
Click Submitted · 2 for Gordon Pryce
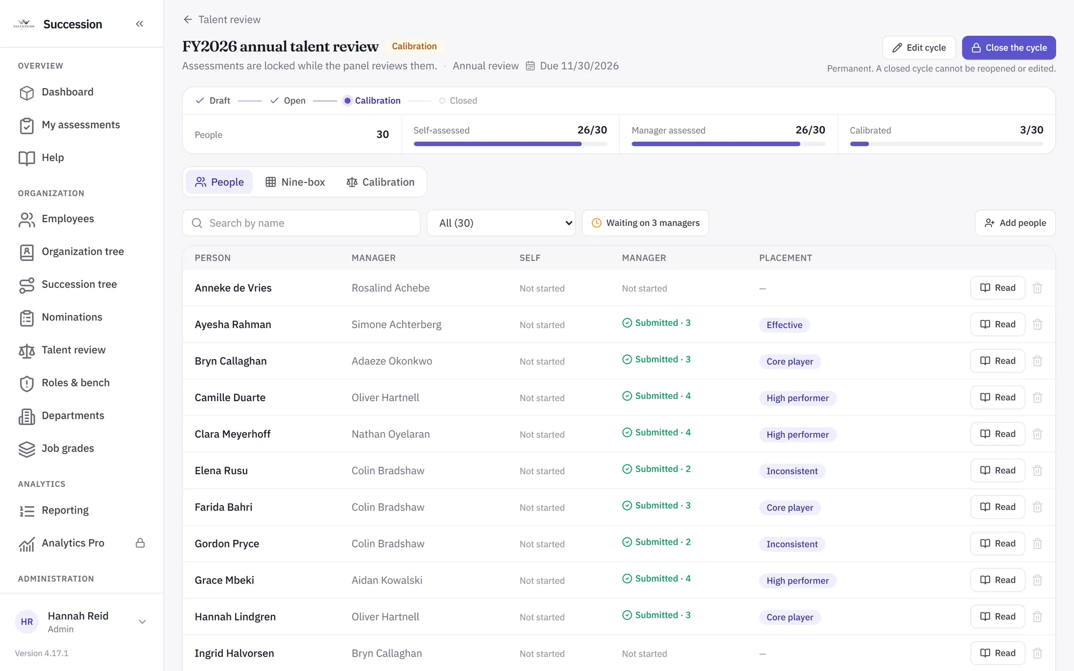tap(656, 542)
